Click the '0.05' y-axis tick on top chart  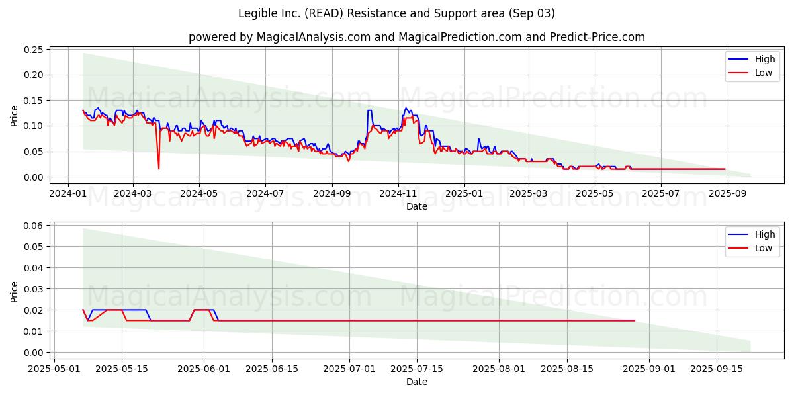[34, 152]
